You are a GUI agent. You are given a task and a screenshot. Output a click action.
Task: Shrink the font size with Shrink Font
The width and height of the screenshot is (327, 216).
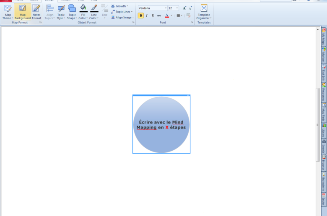[x=191, y=8]
